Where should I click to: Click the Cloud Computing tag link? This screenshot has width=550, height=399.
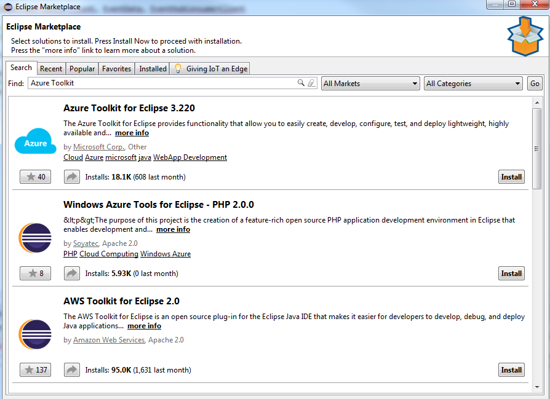pos(109,254)
